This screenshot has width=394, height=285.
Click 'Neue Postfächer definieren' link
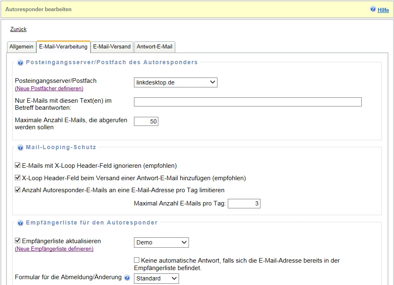pos(49,89)
